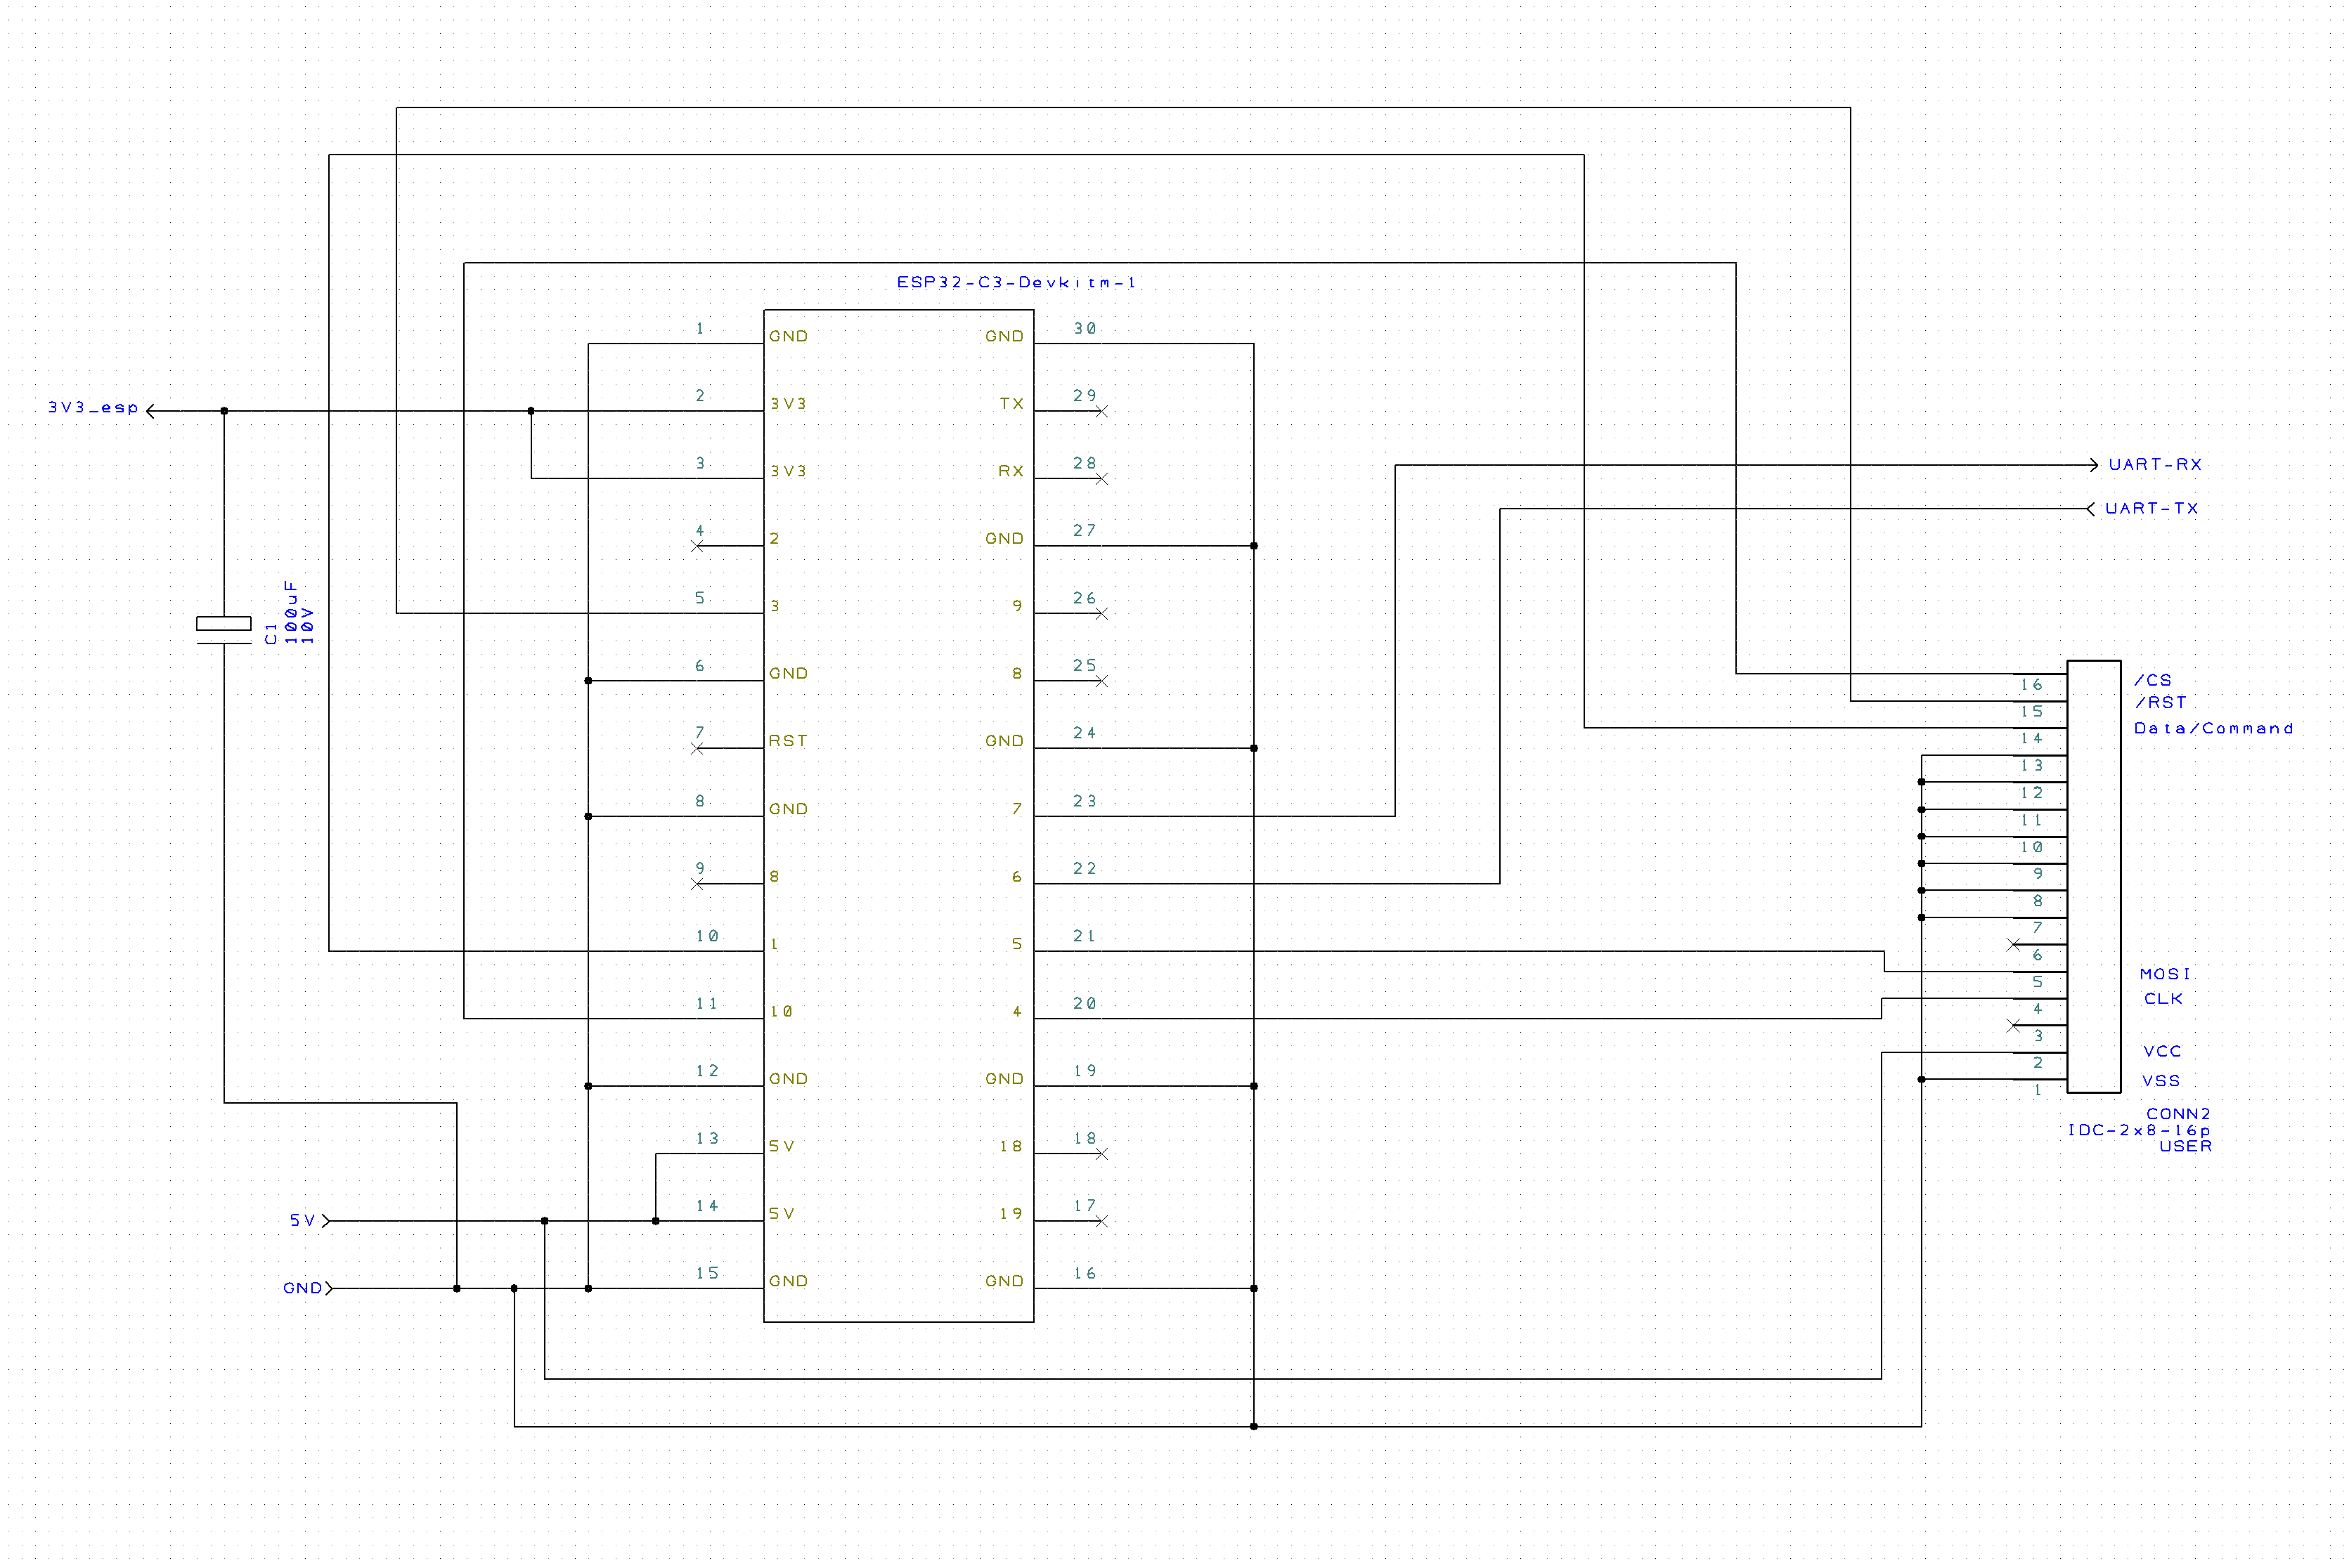Select the CONN2 connector body rectangle

(x=2094, y=877)
